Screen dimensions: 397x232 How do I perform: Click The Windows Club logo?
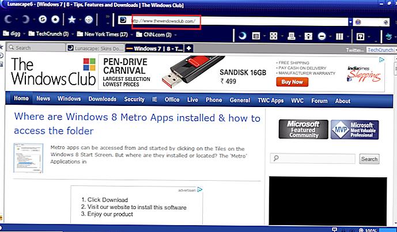53,72
